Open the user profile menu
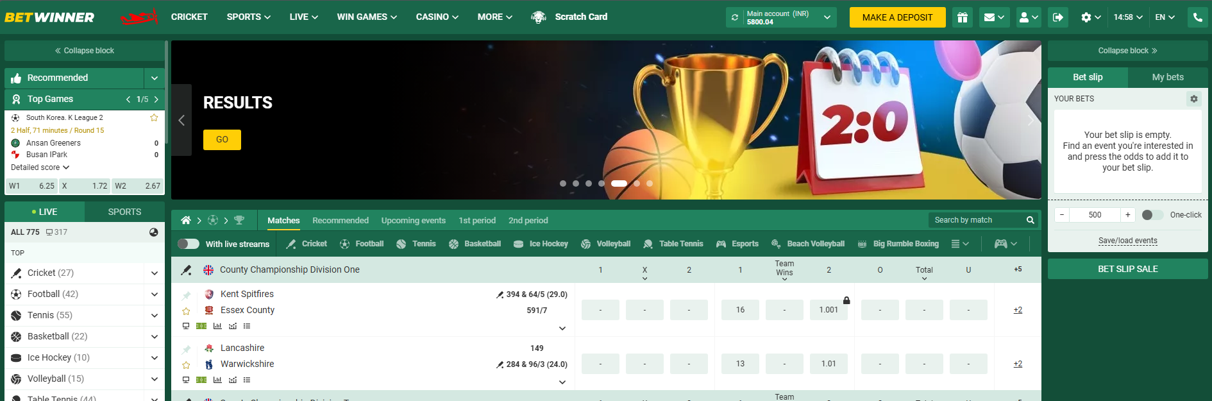Viewport: 1212px width, 401px height. (1029, 17)
